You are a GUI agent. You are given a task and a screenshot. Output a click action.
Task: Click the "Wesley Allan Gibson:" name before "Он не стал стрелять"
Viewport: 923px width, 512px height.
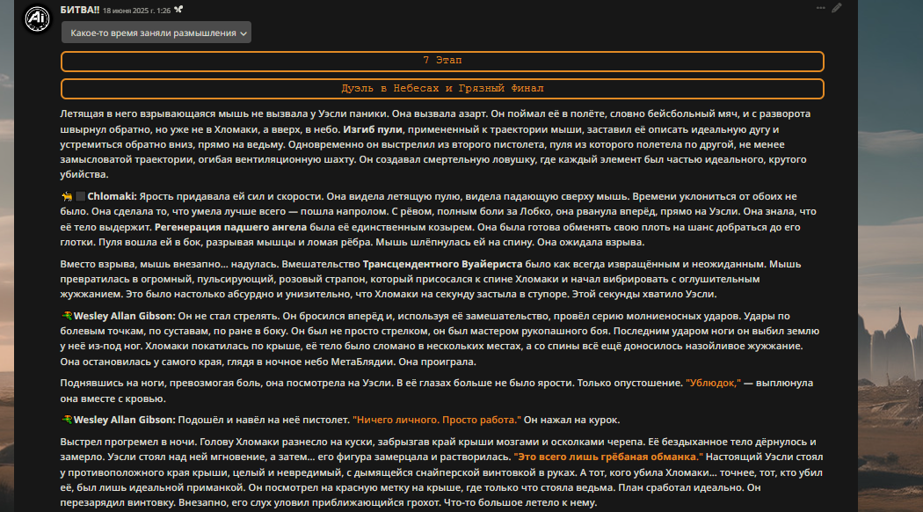(x=124, y=317)
